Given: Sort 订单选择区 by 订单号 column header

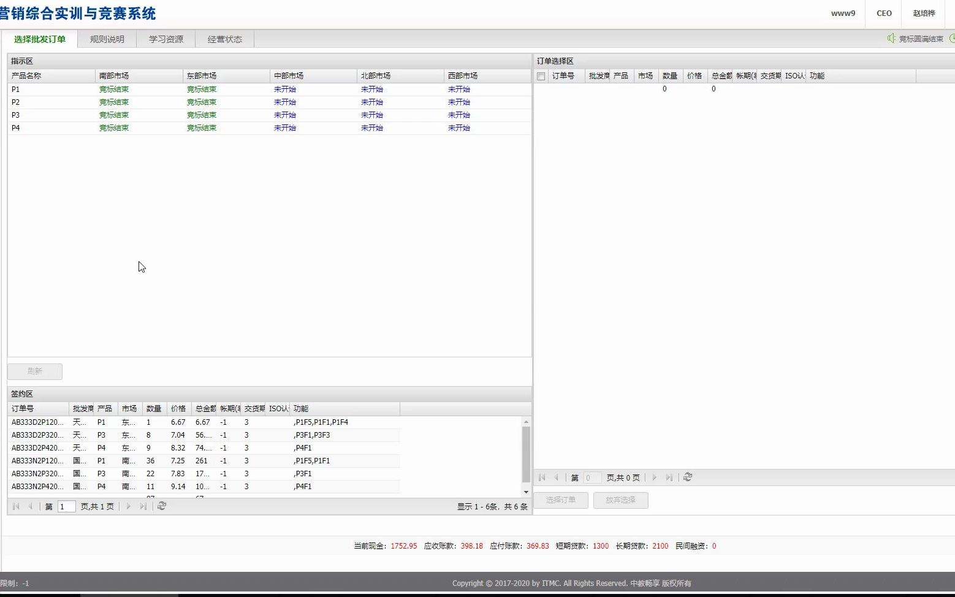Looking at the screenshot, I should click(x=566, y=76).
